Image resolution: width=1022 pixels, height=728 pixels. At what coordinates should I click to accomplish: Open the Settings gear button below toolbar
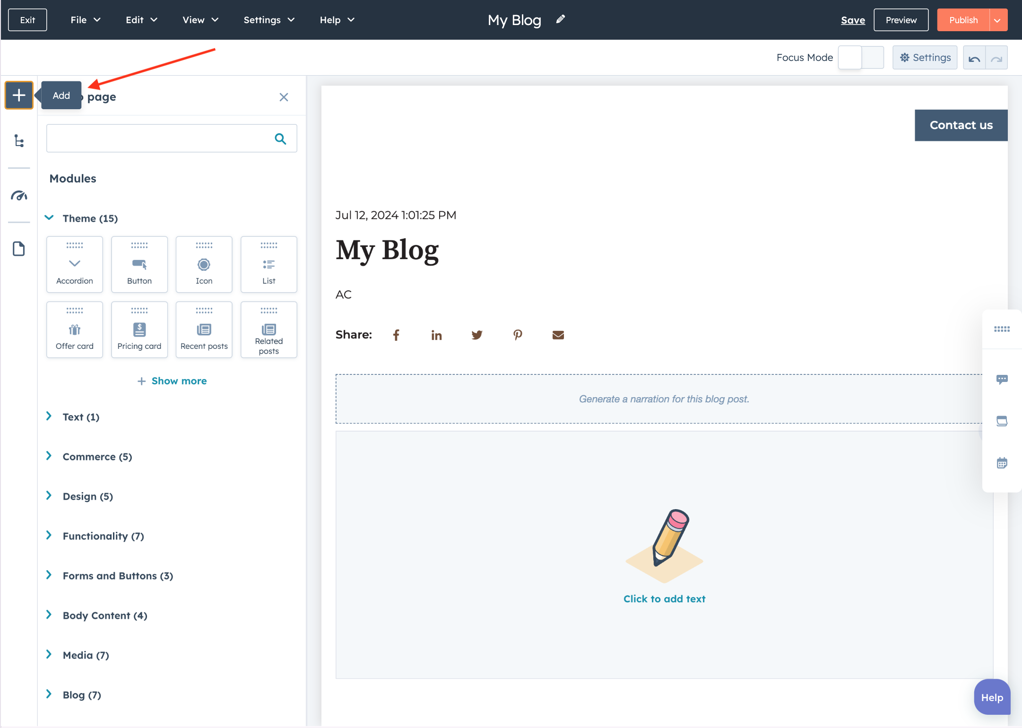[925, 58]
